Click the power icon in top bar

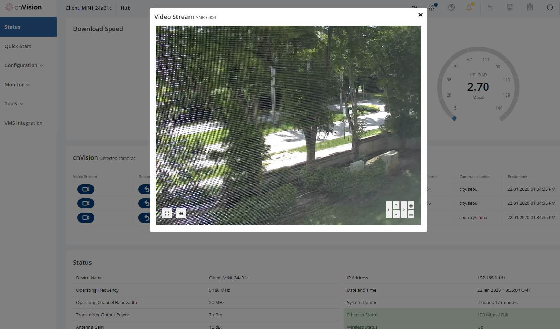click(550, 8)
